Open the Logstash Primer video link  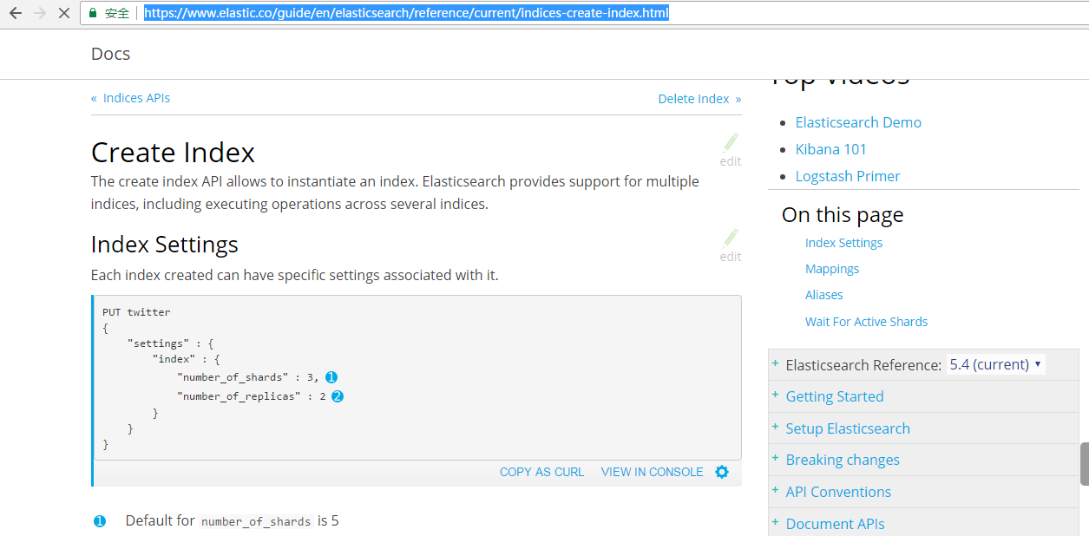[x=848, y=176]
